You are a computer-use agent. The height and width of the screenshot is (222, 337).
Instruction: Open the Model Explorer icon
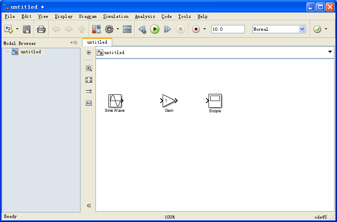[127, 29]
